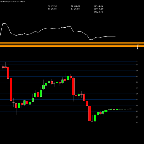Click the 52 price axis label
The width and height of the screenshot is (144, 144).
(137, 82)
